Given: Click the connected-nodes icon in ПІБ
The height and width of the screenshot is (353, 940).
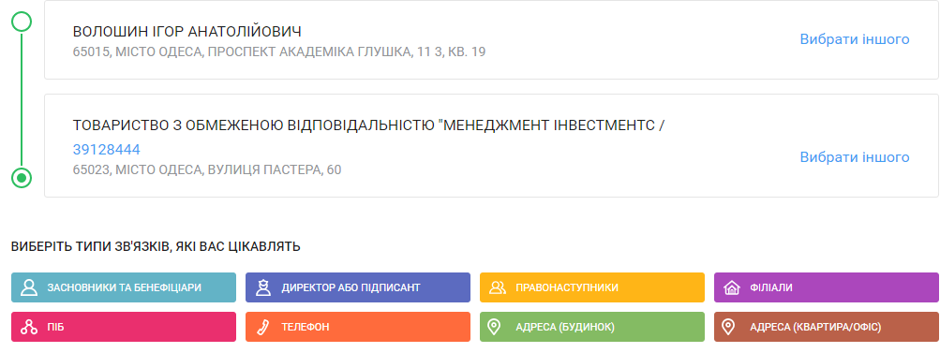Looking at the screenshot, I should click(x=29, y=327).
